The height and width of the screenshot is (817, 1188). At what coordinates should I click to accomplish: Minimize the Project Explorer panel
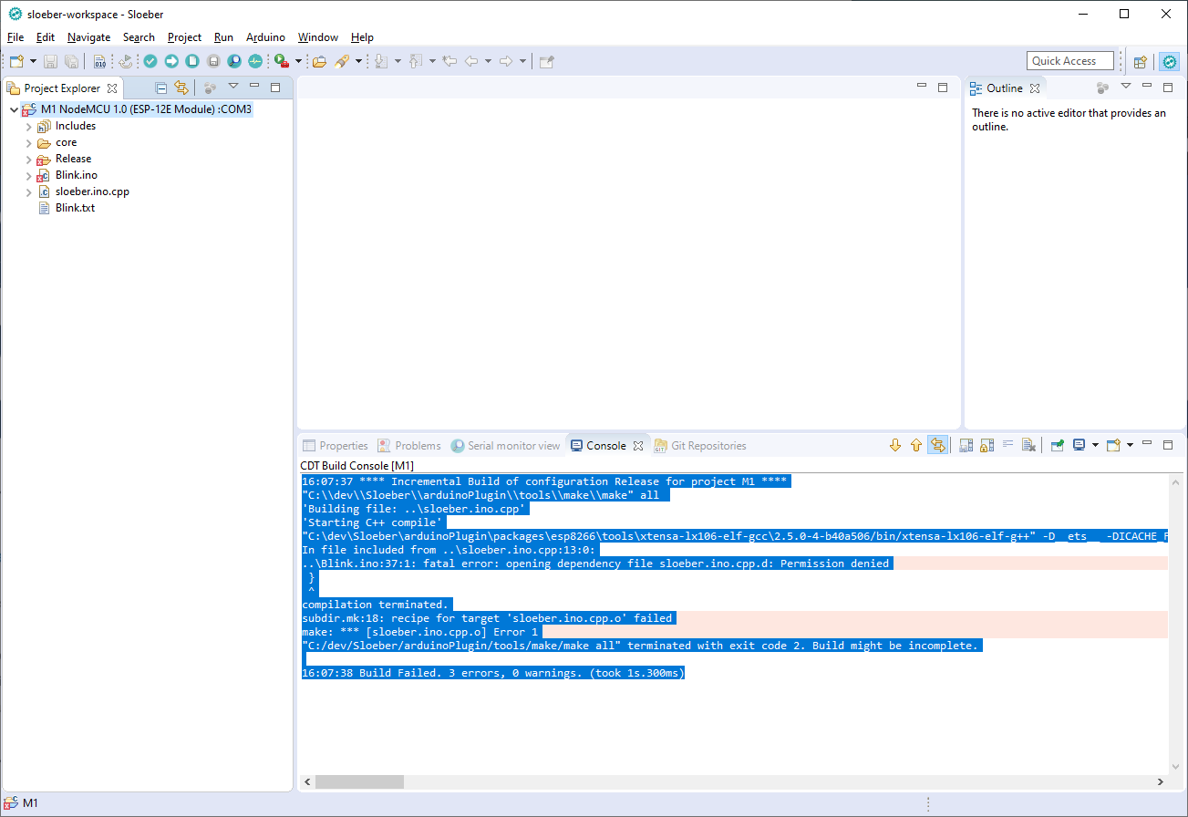pos(254,87)
